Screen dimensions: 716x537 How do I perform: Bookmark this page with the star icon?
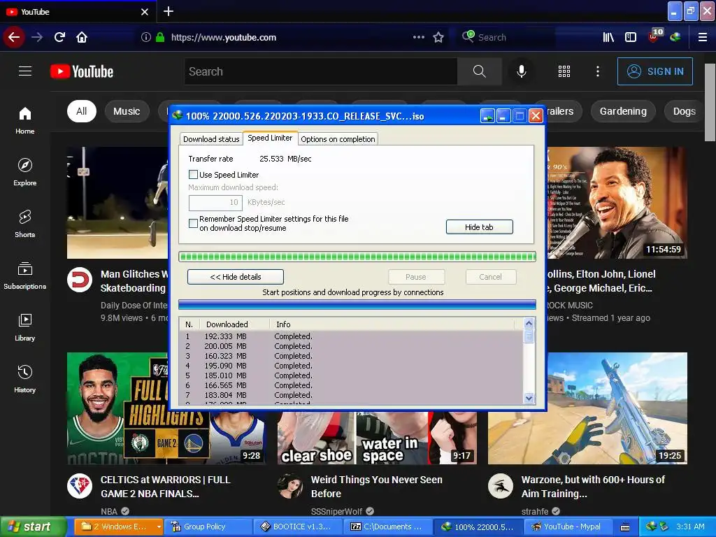click(x=438, y=37)
